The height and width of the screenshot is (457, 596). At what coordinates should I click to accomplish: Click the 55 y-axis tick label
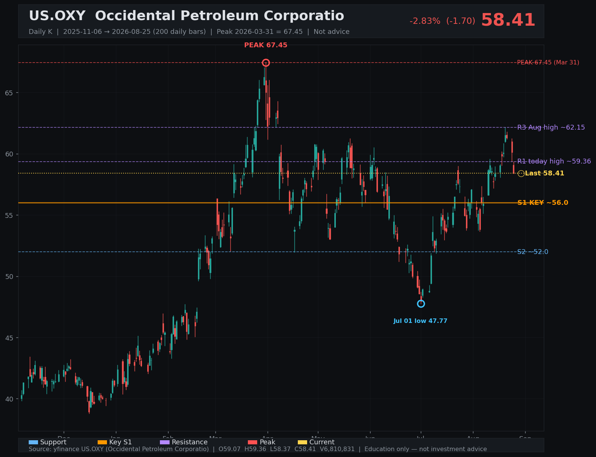(x=8, y=215)
